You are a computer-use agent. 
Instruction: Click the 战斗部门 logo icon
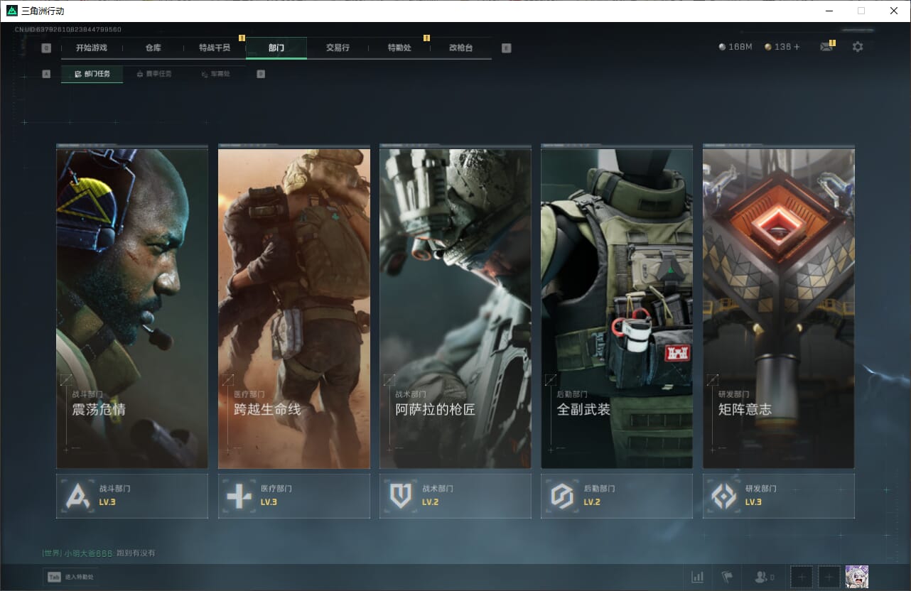[x=78, y=496]
